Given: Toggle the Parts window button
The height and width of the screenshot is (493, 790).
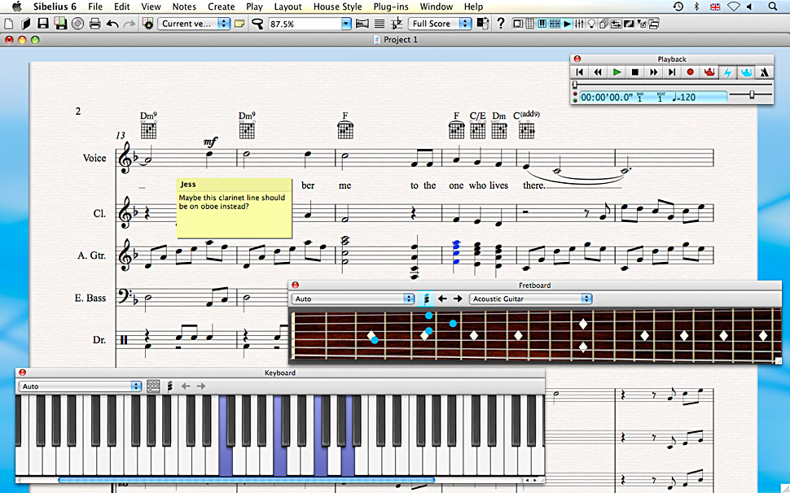Looking at the screenshot, I should pyautogui.click(x=603, y=24).
